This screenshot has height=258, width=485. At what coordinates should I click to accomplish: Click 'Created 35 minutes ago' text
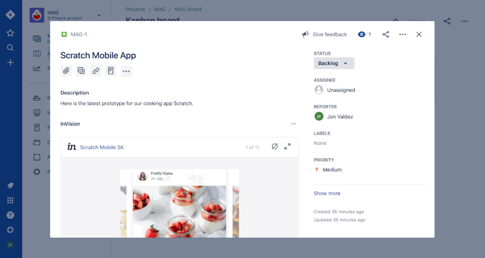coord(339,212)
